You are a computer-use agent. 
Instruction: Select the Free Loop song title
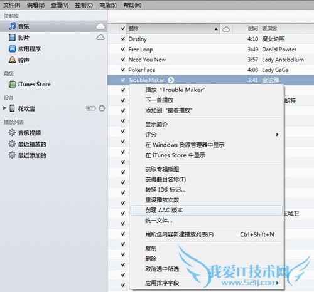(x=141, y=50)
